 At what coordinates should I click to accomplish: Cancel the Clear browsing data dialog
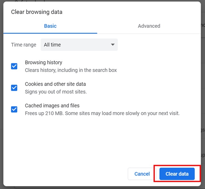pyautogui.click(x=142, y=174)
